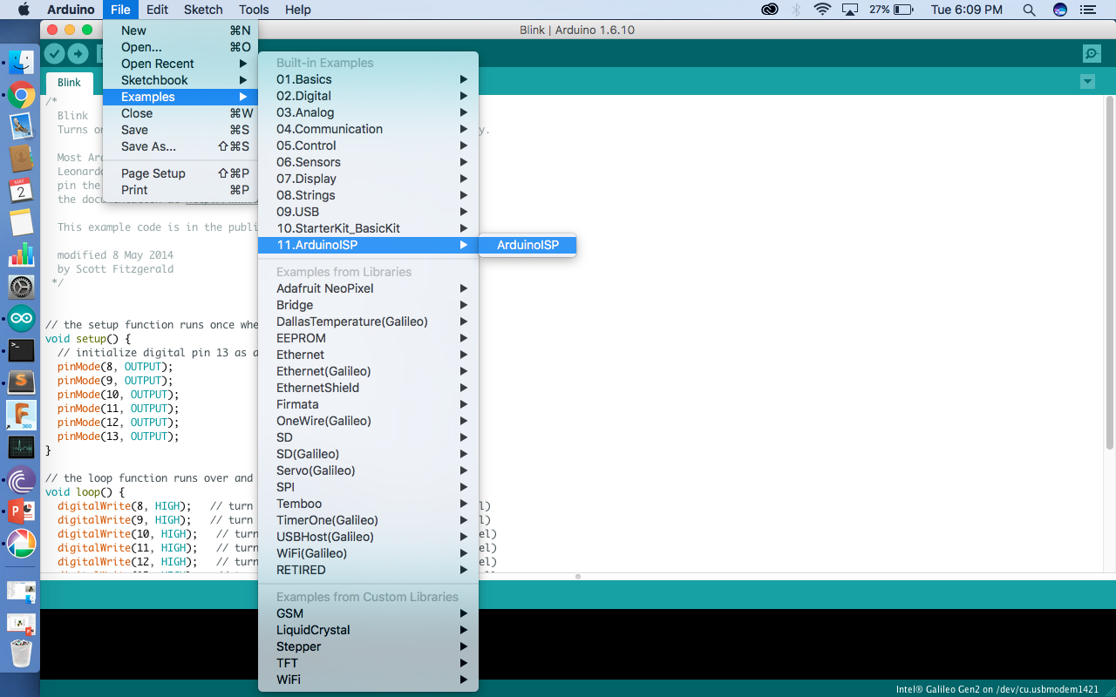Open the Activity Monitor dock icon

(x=22, y=448)
